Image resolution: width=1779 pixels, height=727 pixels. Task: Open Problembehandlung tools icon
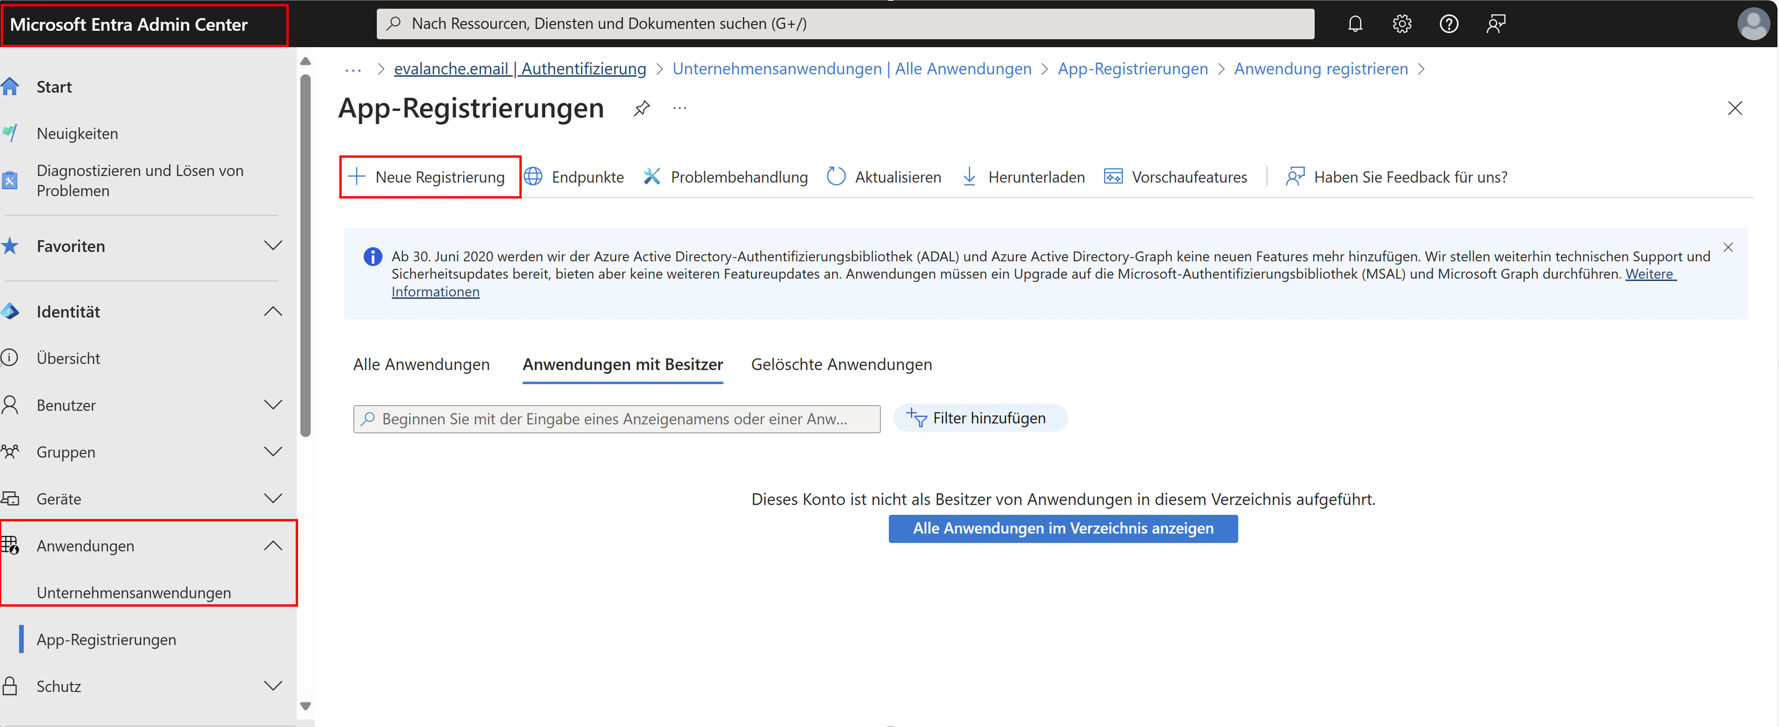(x=652, y=177)
